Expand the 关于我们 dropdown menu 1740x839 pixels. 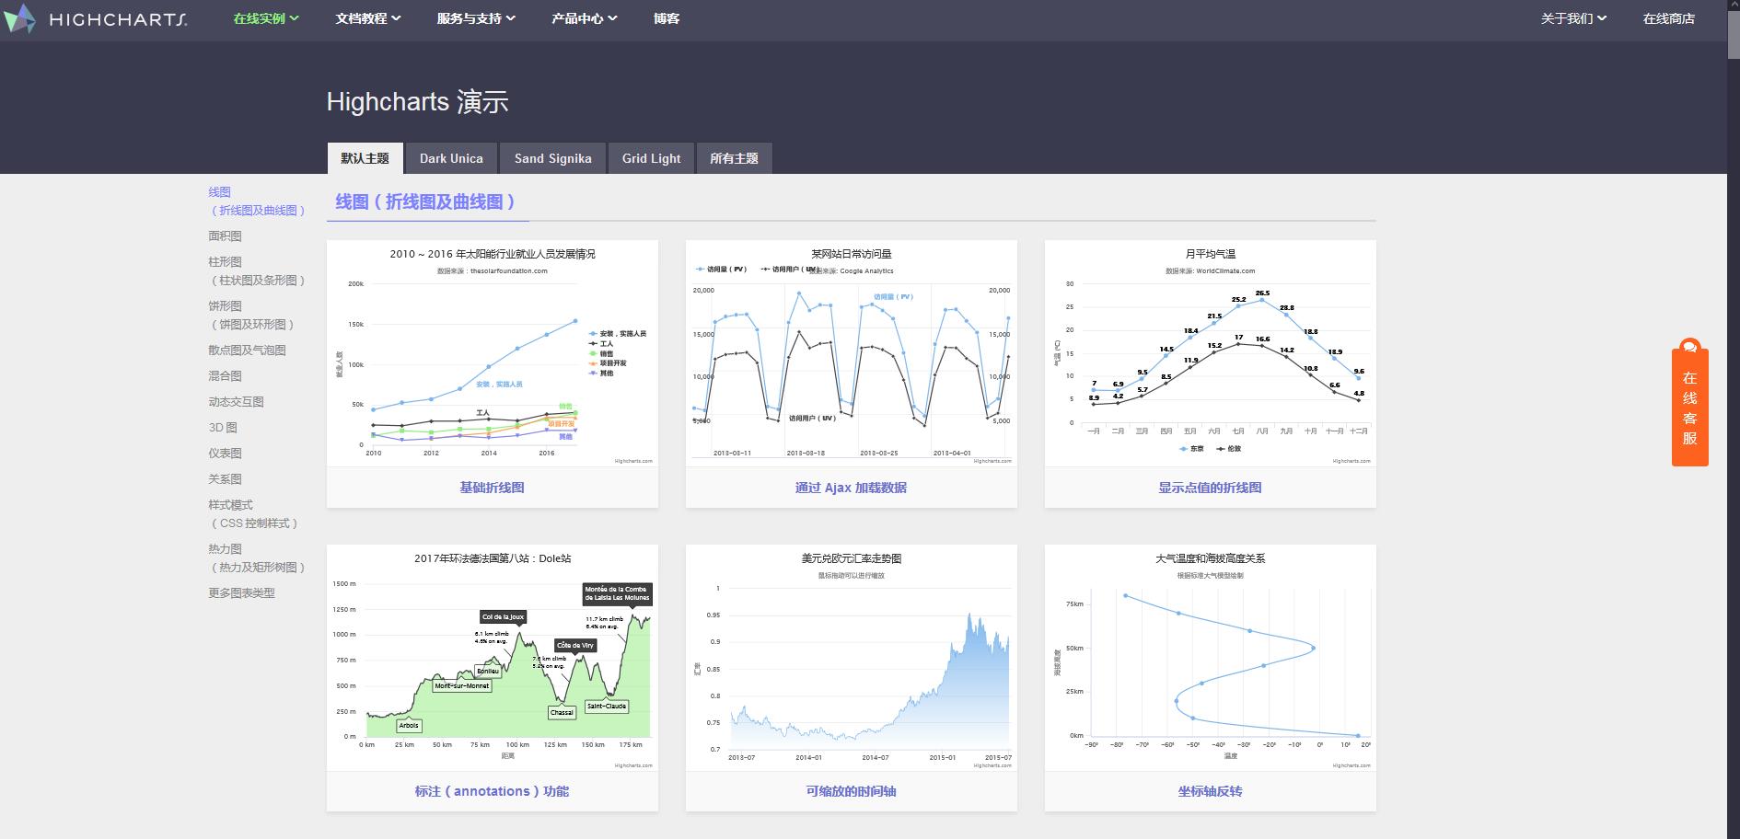pyautogui.click(x=1573, y=18)
